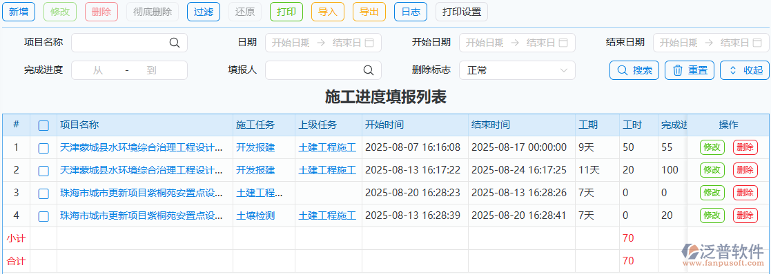Open 开发报建 task link in row 2

[x=255, y=170]
